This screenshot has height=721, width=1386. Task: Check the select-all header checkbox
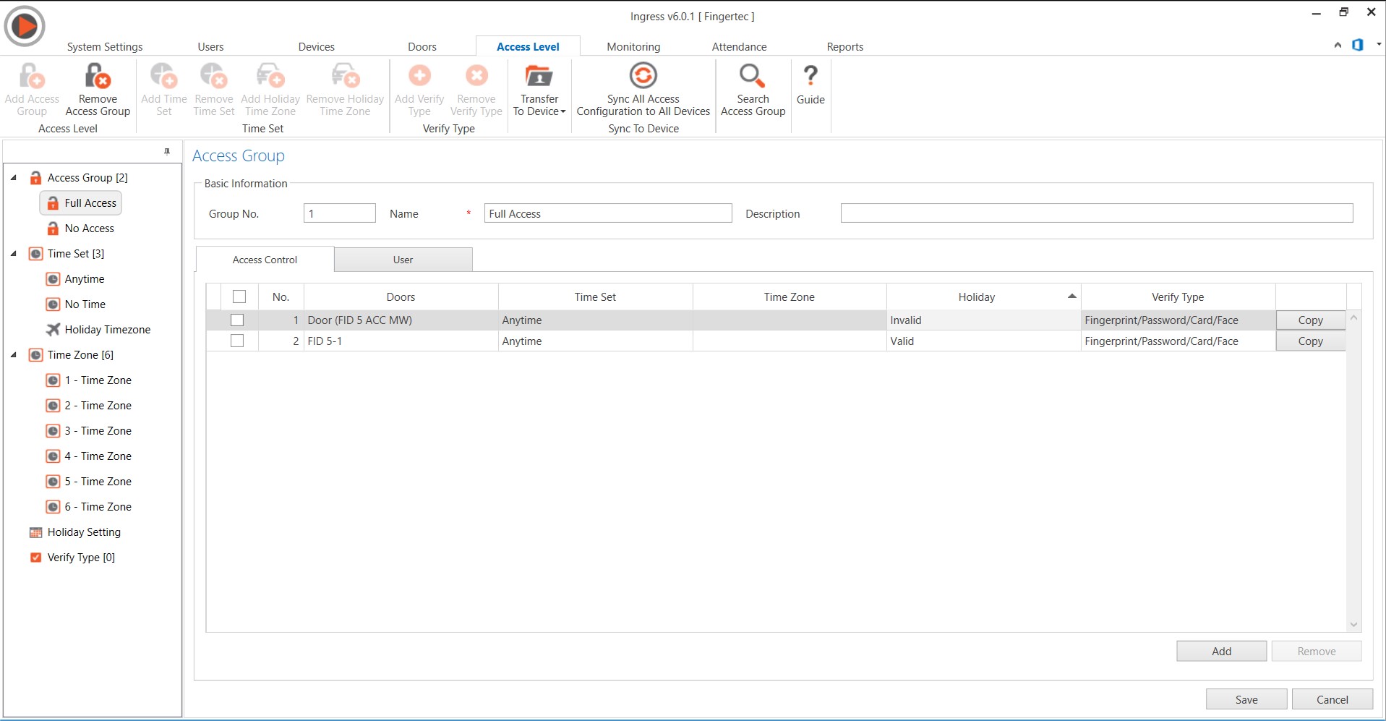pyautogui.click(x=239, y=296)
